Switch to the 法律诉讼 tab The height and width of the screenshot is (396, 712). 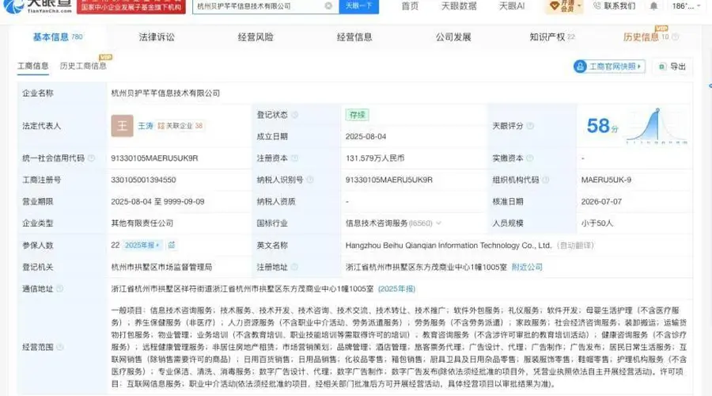pyautogui.click(x=157, y=36)
